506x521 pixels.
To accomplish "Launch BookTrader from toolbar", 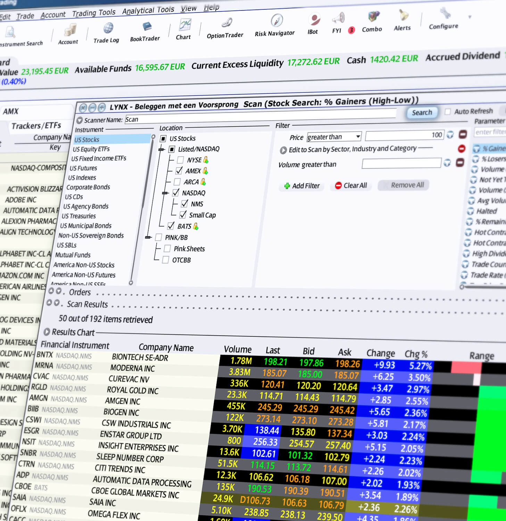I will click(x=147, y=26).
